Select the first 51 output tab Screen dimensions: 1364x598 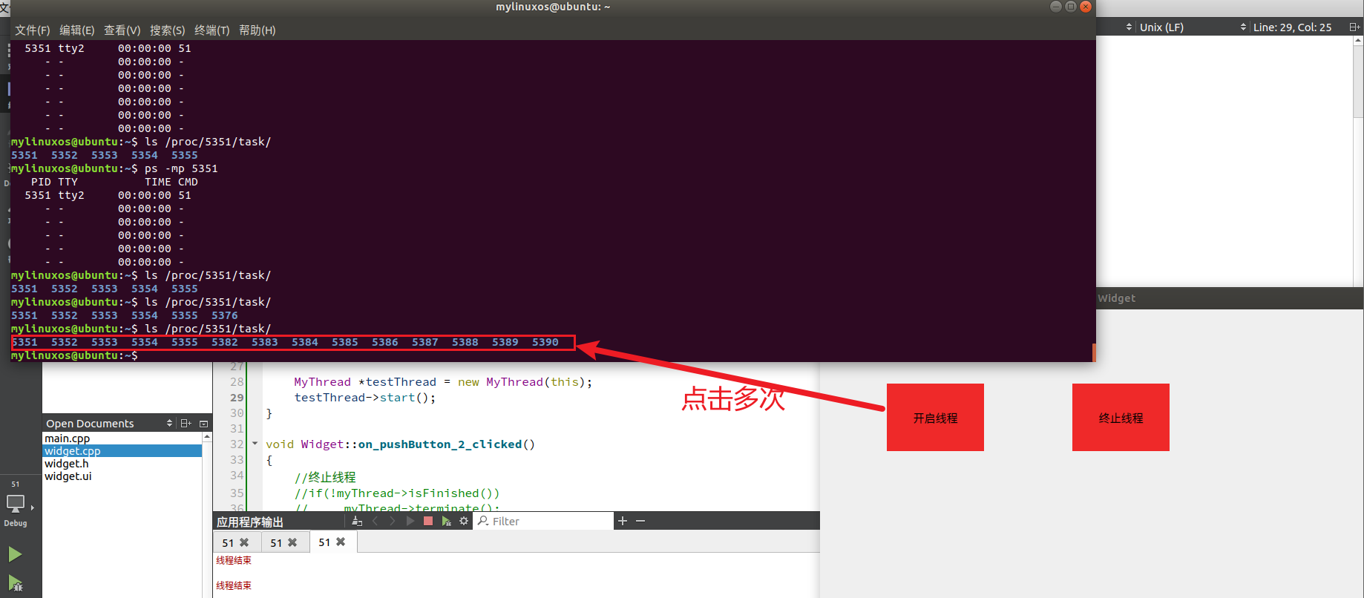(x=236, y=542)
